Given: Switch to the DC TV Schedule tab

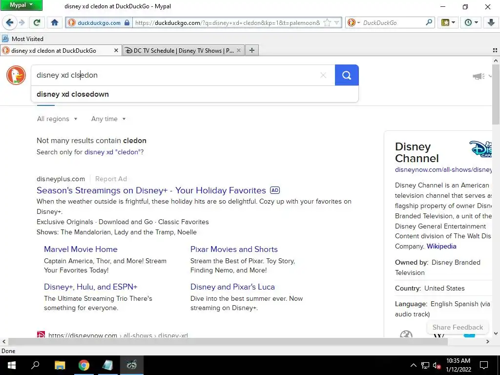Looking at the screenshot, I should pos(184,50).
